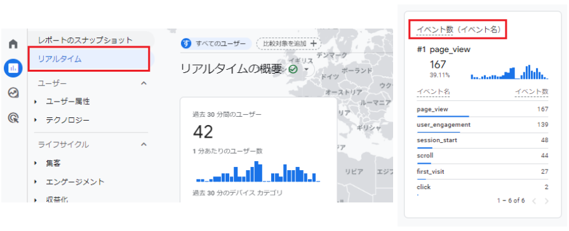Viewport: 569px width, 231px height.
Task: Collapse the ユーザー section
Action: point(144,83)
